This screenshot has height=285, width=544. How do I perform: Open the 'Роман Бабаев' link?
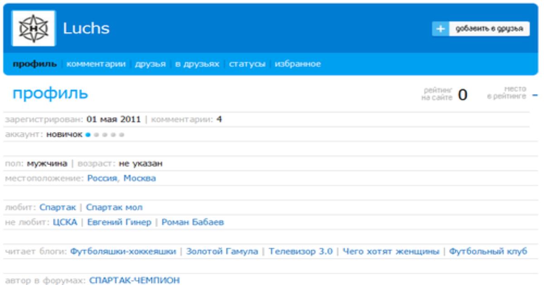pyautogui.click(x=193, y=222)
